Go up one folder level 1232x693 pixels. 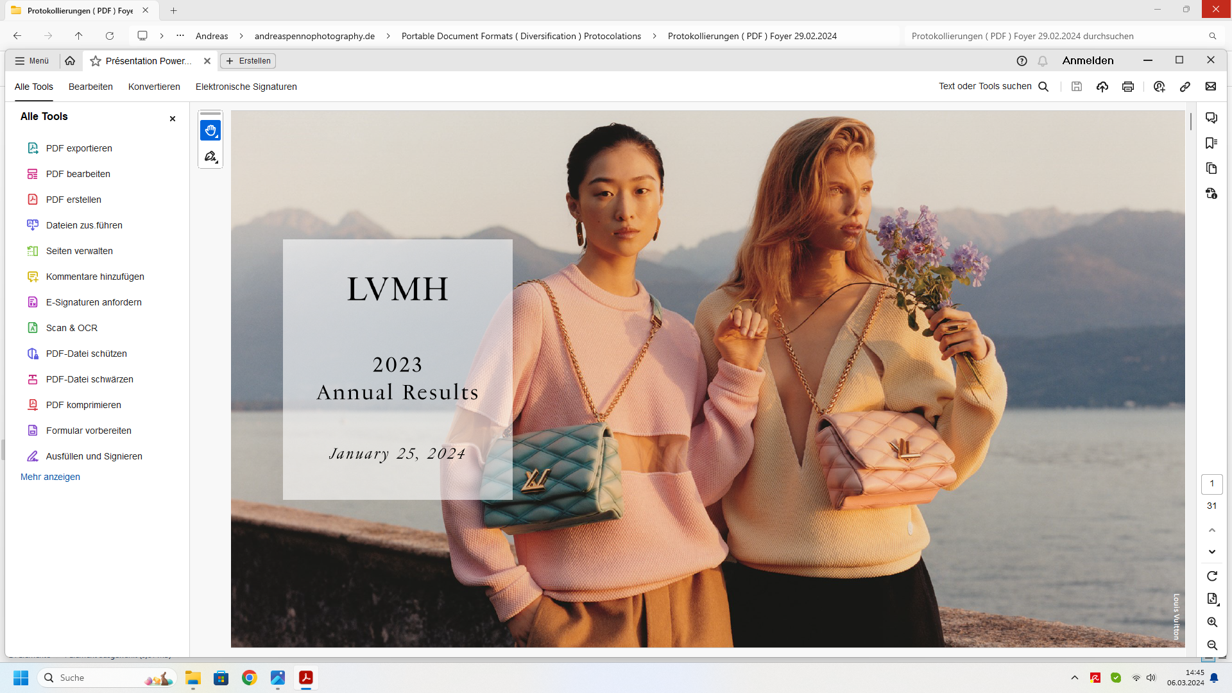[x=79, y=36]
